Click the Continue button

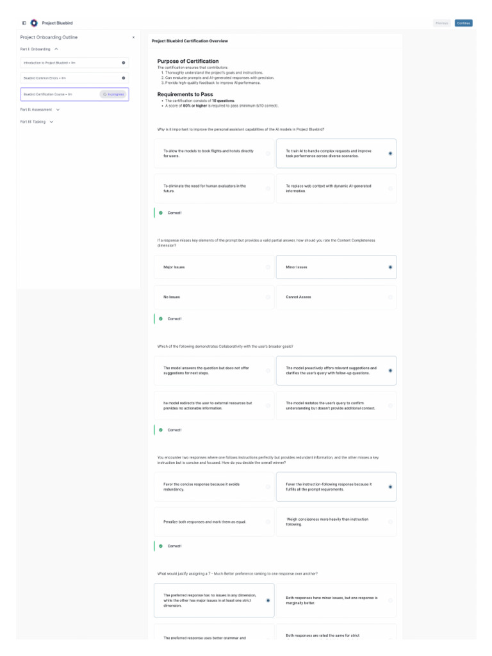464,23
